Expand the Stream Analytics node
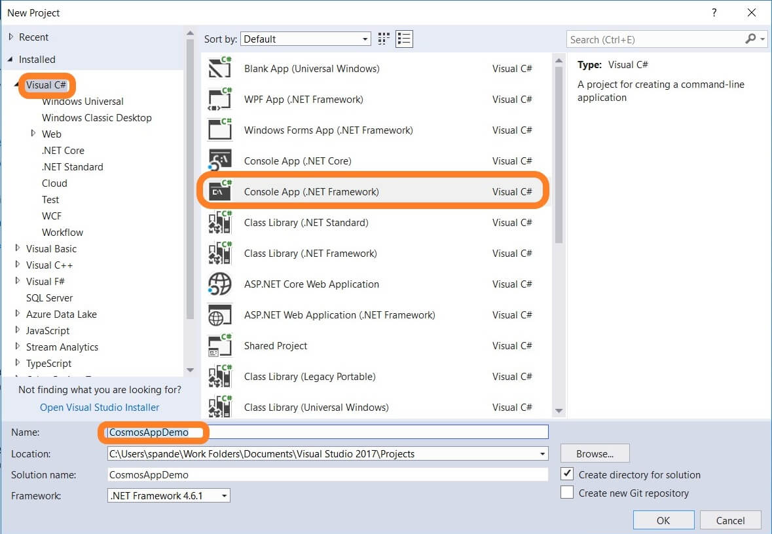772x534 pixels. tap(17, 347)
